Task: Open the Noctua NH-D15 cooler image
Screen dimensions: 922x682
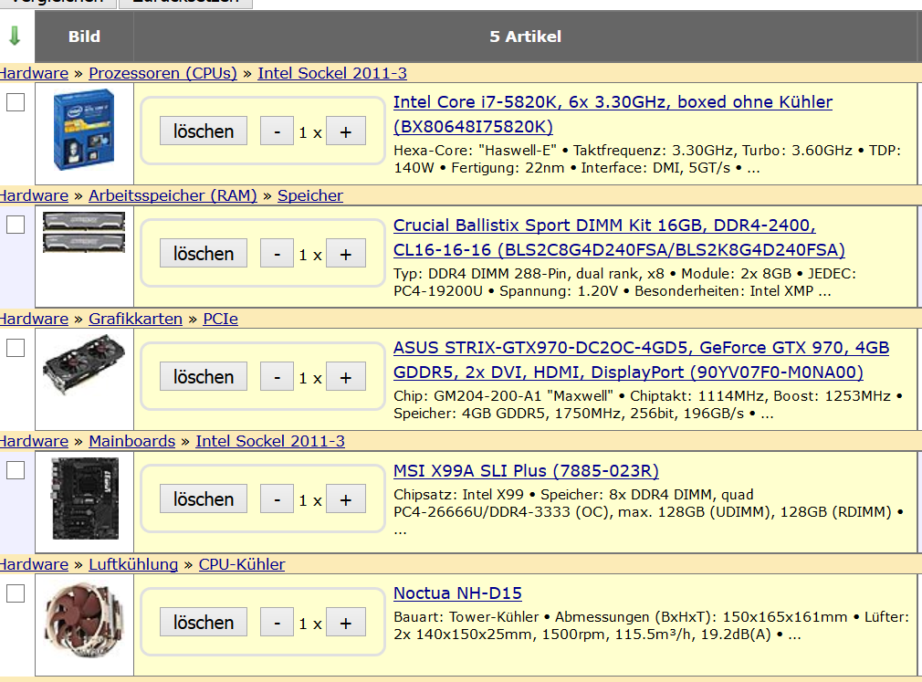Action: (x=84, y=620)
